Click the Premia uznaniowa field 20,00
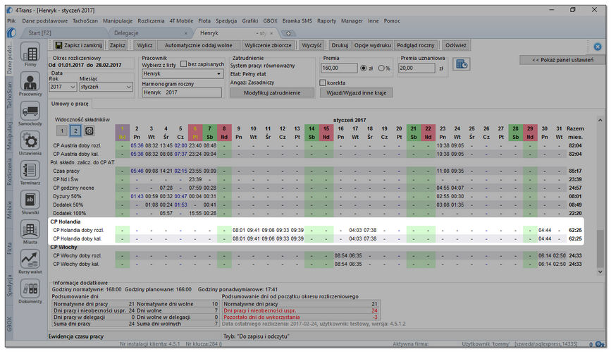Screen dimensions: 611x352 coord(416,68)
